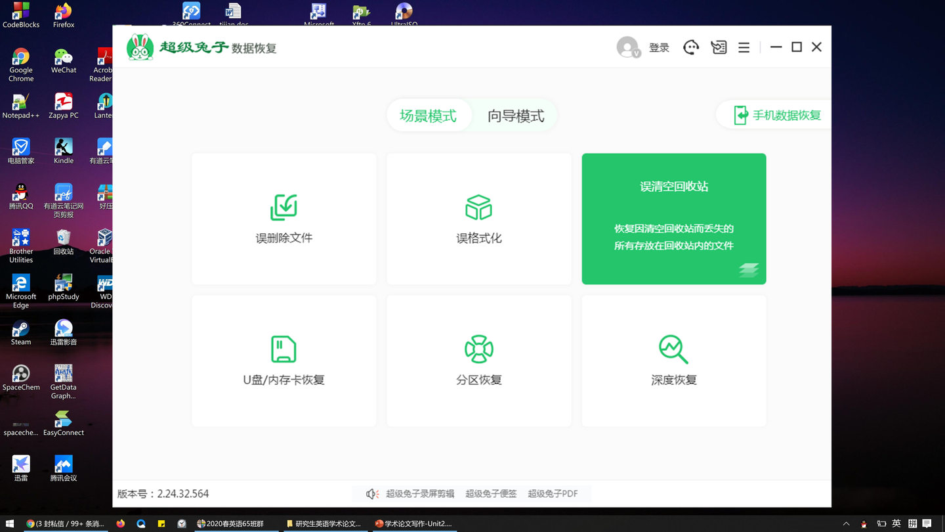This screenshot has height=532, width=945.
Task: Open 迅雷 desktop shortcut
Action: coord(21,468)
